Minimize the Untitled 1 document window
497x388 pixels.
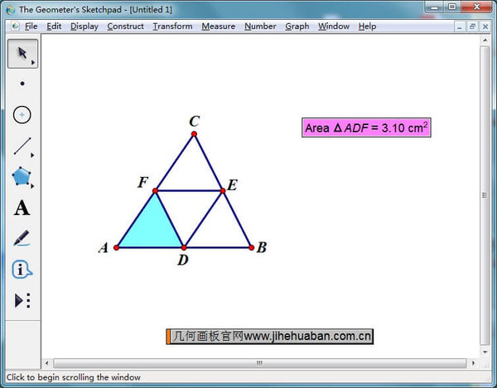(459, 27)
